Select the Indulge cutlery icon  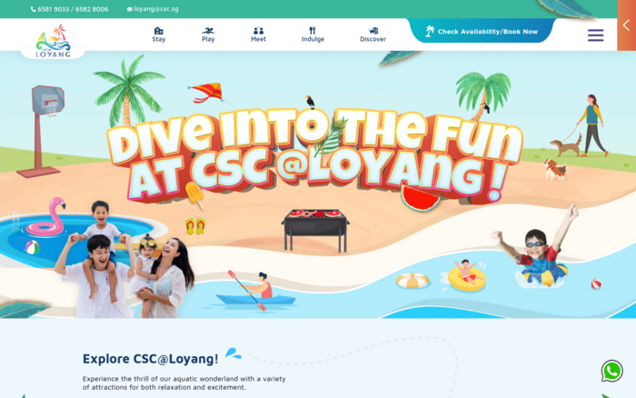coord(313,30)
